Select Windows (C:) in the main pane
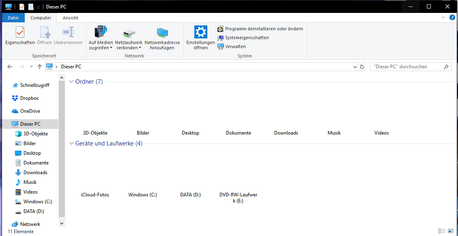This screenshot has width=458, height=236. point(143,195)
